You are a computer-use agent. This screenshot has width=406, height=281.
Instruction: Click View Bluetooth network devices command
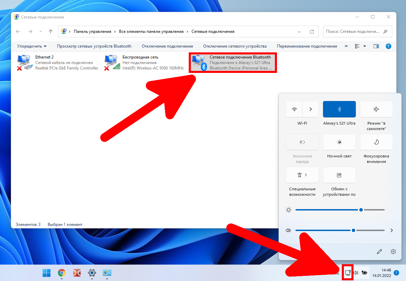tap(94, 46)
